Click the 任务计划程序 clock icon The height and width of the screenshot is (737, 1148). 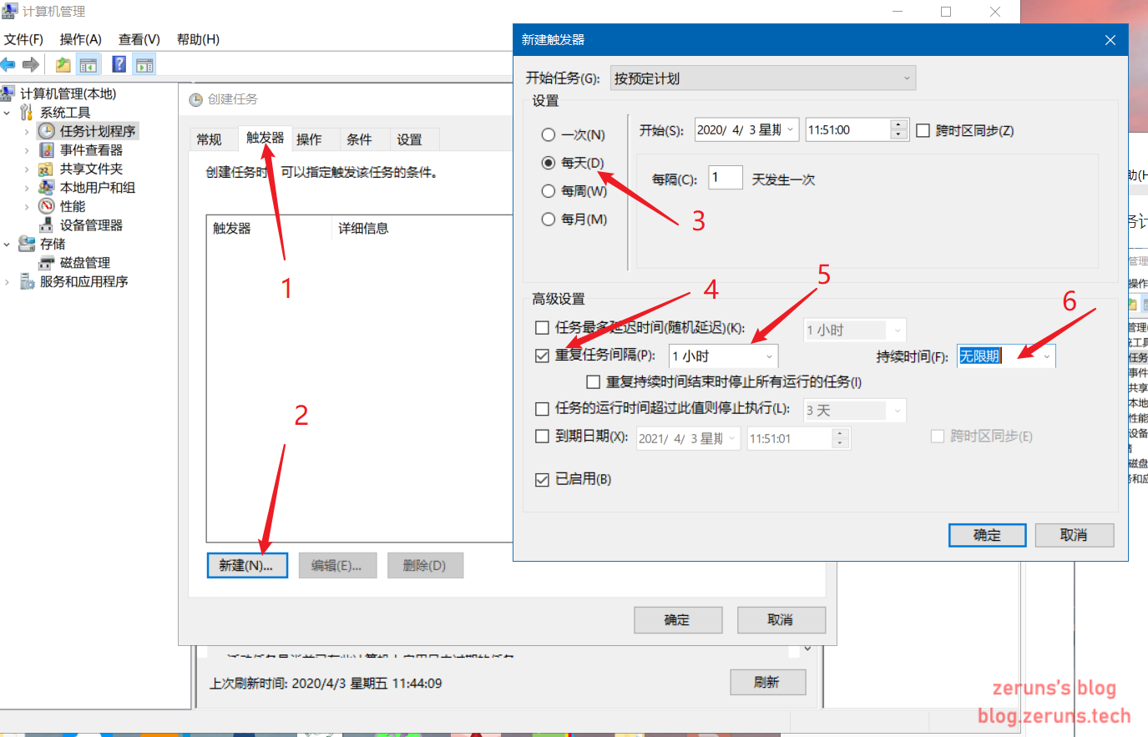(x=46, y=130)
